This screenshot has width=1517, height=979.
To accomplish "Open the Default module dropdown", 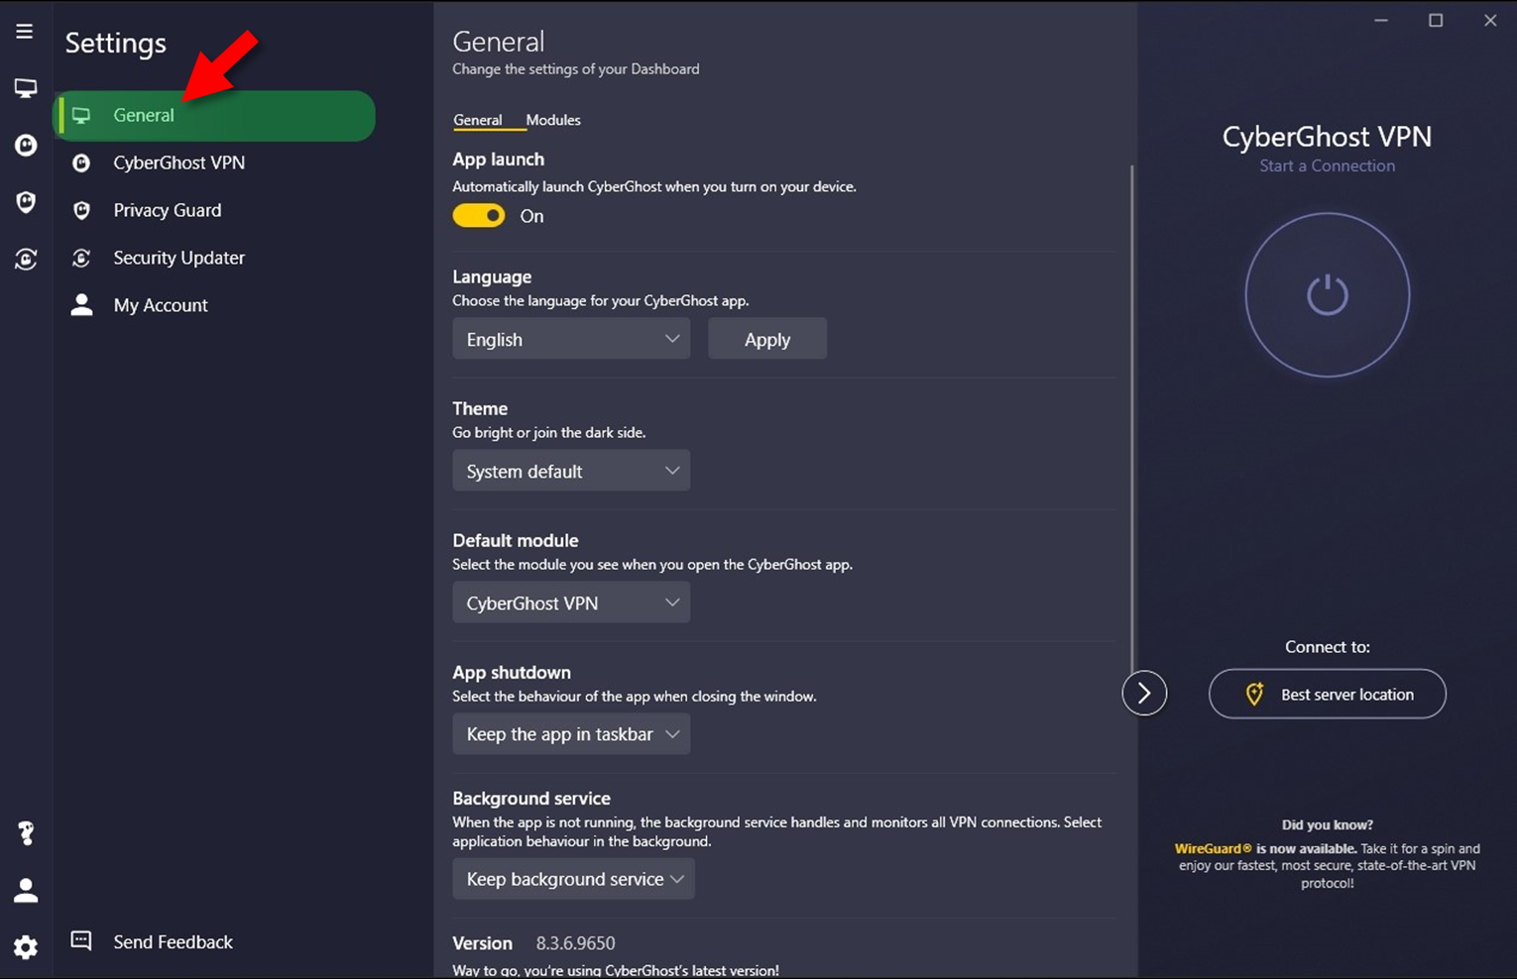I will pyautogui.click(x=571, y=602).
